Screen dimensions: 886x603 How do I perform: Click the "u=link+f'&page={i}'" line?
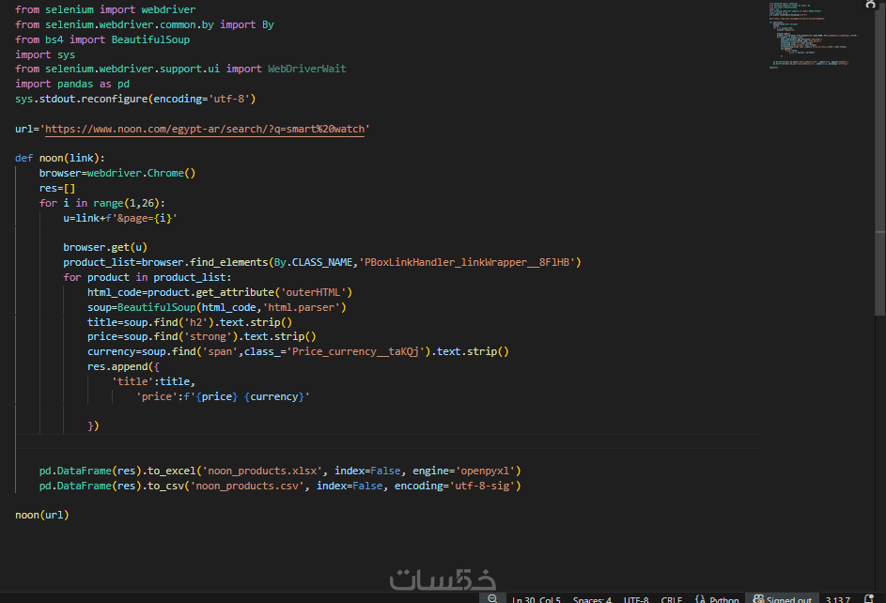pos(120,218)
